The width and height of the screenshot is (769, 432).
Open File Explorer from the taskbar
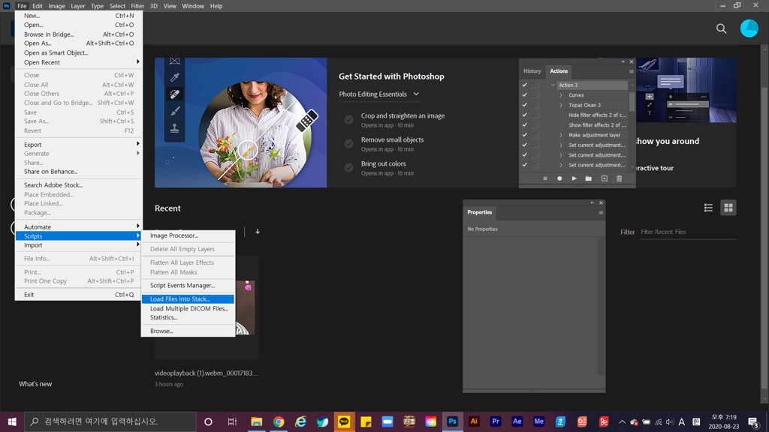coord(257,421)
